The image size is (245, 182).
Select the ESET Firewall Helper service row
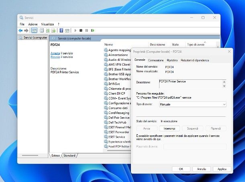coord(117,127)
